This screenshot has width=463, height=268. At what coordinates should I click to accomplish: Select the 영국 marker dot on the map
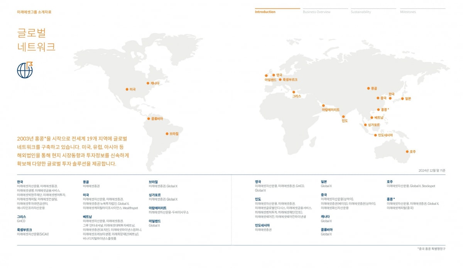[274, 75]
